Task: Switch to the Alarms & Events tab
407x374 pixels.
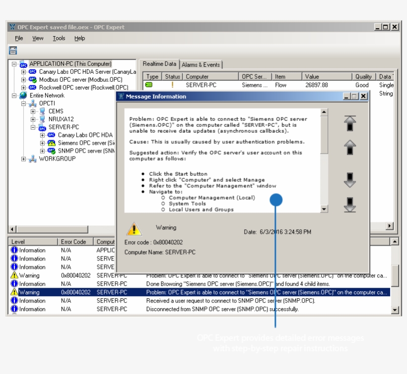Action: pos(201,64)
